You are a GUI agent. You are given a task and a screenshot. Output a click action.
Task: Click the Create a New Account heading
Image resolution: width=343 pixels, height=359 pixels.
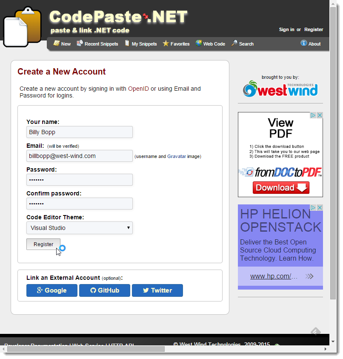pos(62,72)
